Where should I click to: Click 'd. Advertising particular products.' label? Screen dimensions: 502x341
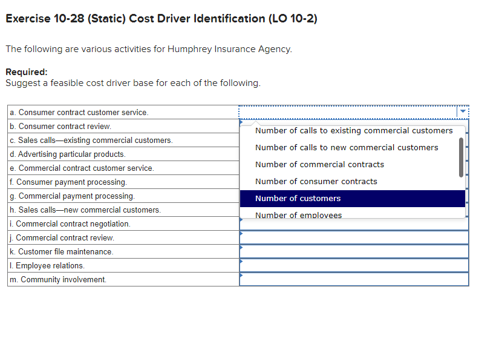coord(68,154)
